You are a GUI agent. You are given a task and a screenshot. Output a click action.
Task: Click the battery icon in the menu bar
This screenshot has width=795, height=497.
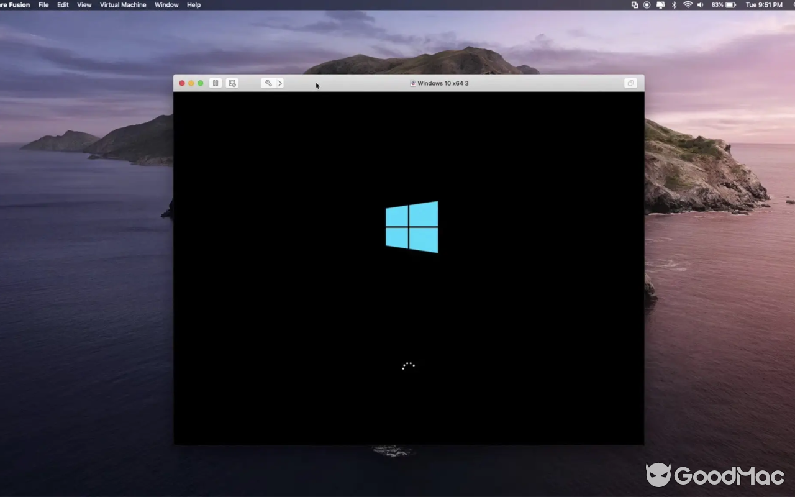tap(731, 5)
